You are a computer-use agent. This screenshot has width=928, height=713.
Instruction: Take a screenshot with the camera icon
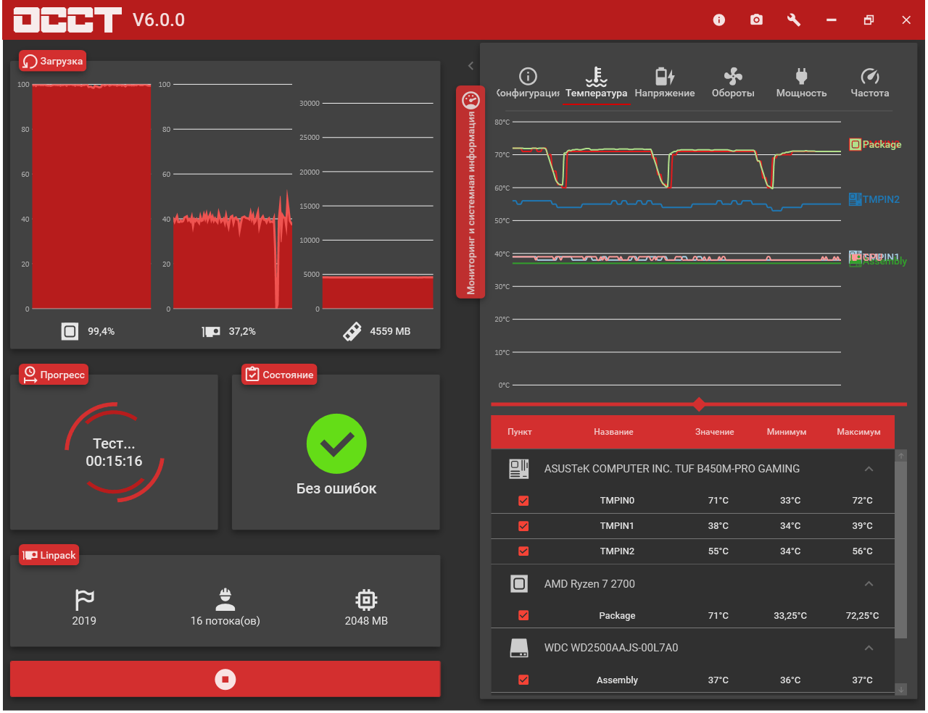click(756, 20)
